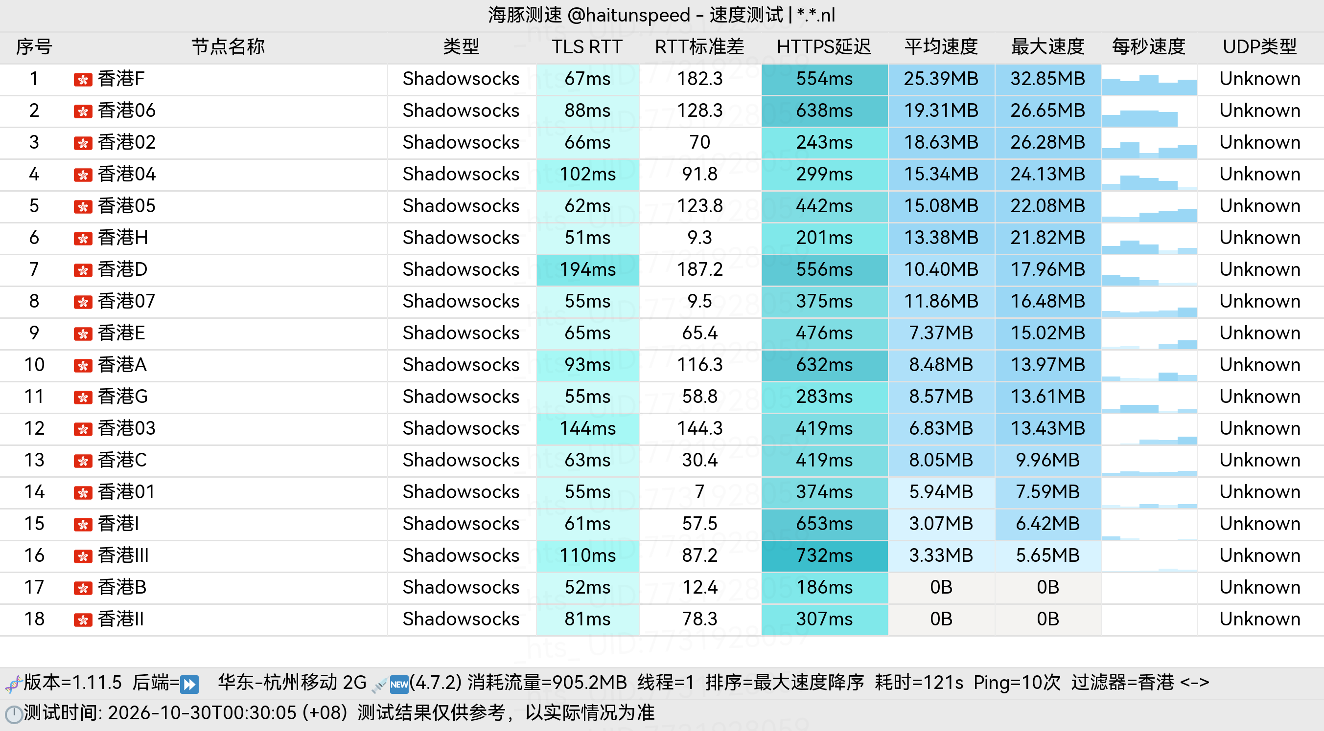Click the Shadowsocks type for 香港E

click(x=461, y=333)
